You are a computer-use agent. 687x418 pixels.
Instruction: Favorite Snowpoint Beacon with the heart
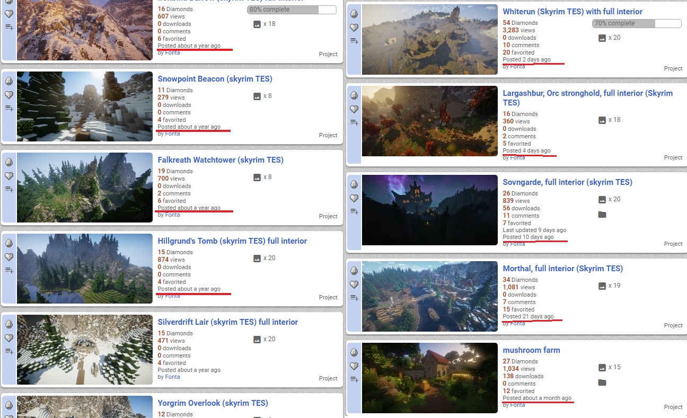click(9, 95)
